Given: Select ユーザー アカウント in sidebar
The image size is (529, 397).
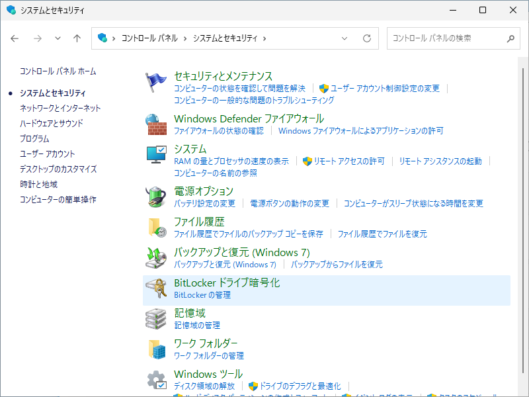Looking at the screenshot, I should (47, 154).
